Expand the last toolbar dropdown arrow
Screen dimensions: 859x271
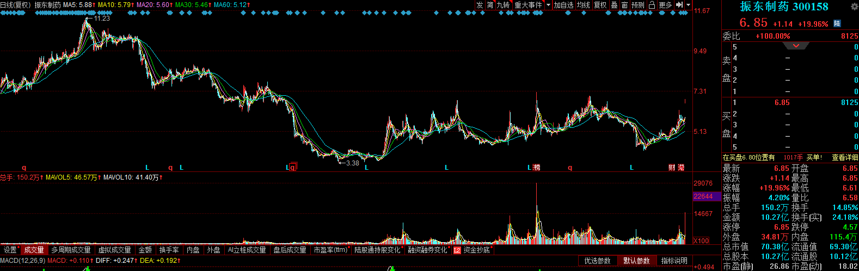(689, 5)
